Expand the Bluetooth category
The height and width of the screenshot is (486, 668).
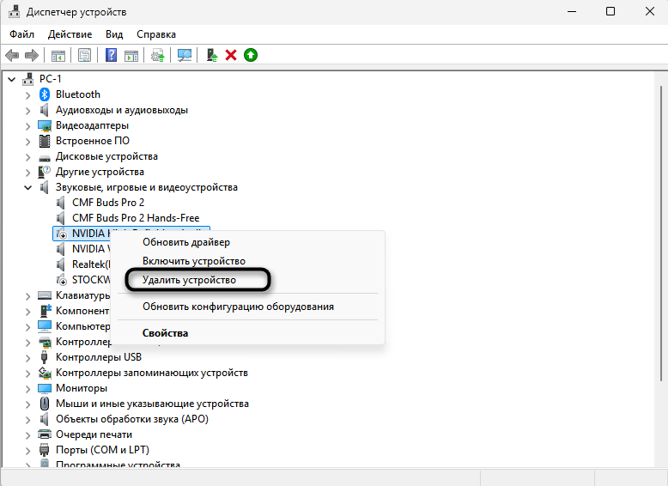pos(28,95)
